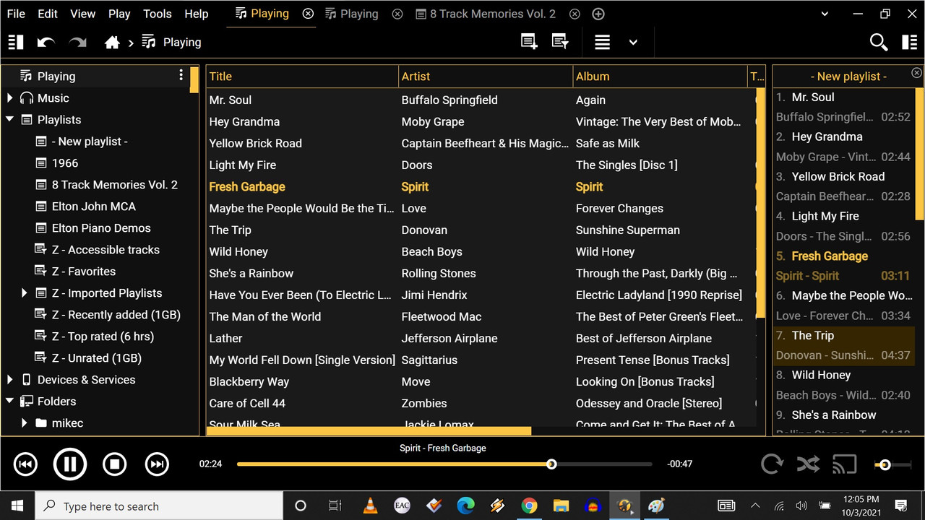Image resolution: width=925 pixels, height=520 pixels.
Task: Toggle repeat mode
Action: tap(772, 464)
